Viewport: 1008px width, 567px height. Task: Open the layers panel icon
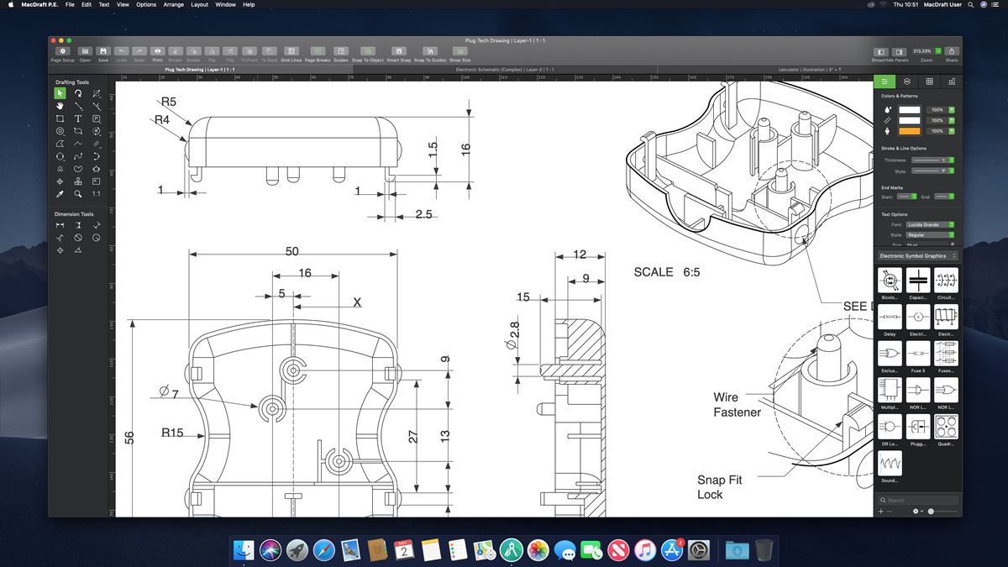click(x=907, y=81)
